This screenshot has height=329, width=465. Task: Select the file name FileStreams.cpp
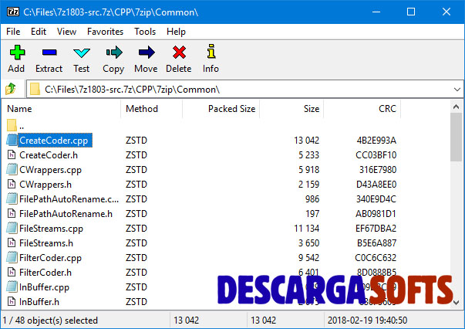pyautogui.click(x=52, y=229)
